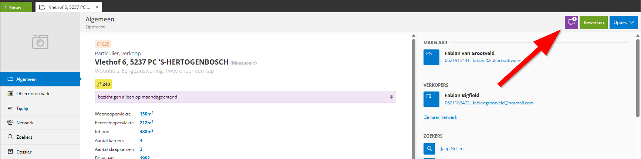Viewport: 641px width, 159px height.
Task: Follow the Ga naar netwerk link
Action: click(x=440, y=117)
